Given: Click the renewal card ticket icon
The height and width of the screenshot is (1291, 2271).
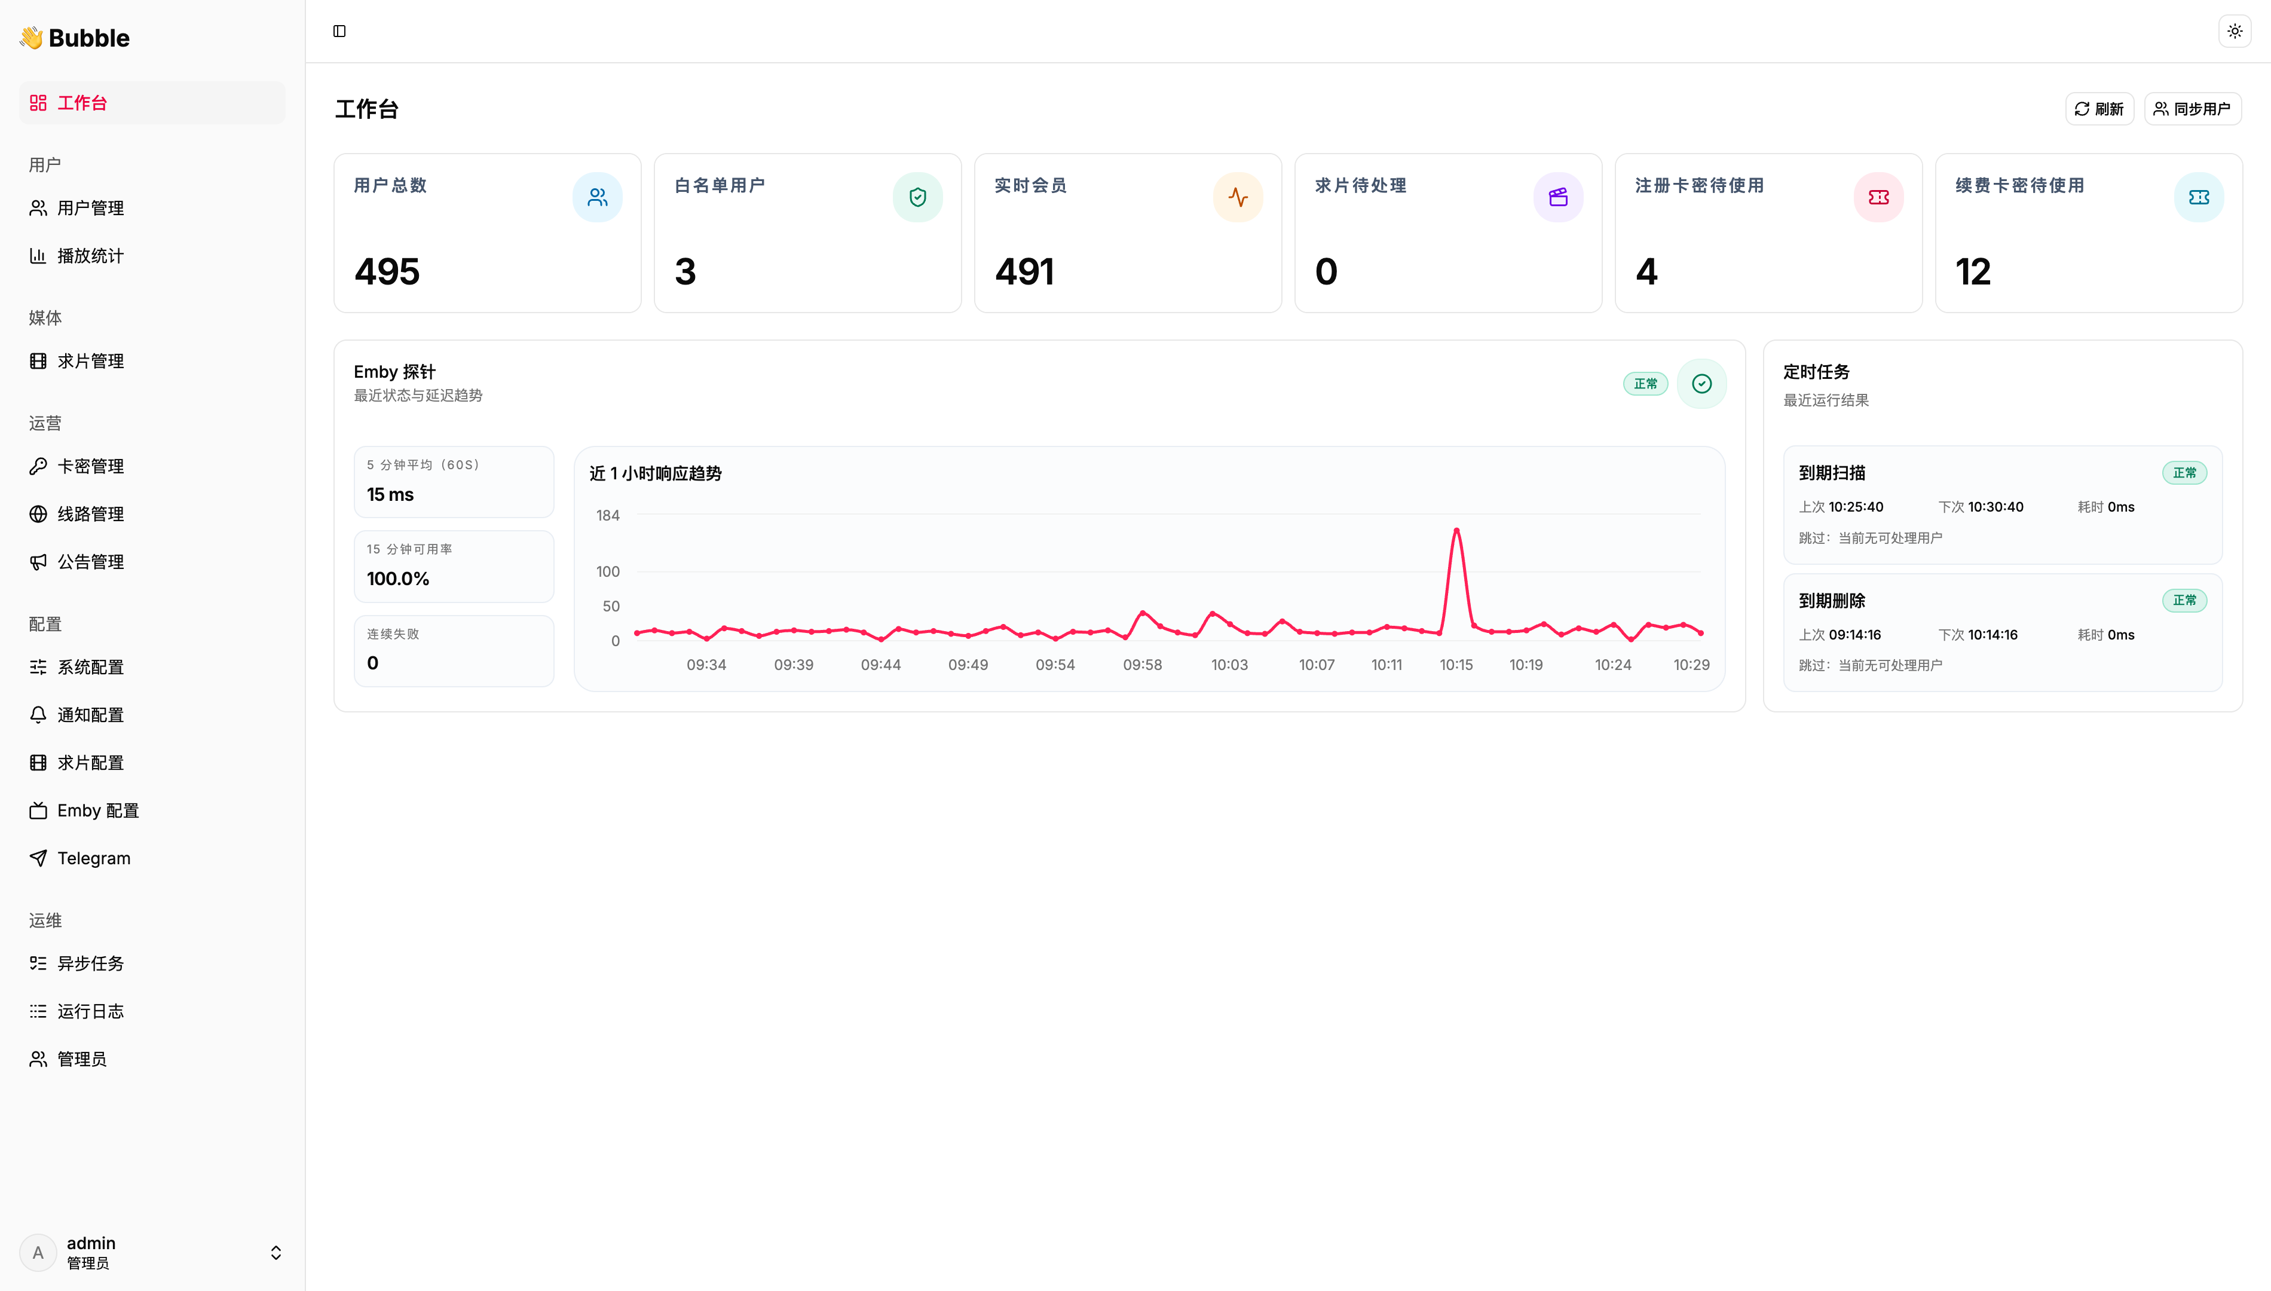Looking at the screenshot, I should click(2198, 197).
